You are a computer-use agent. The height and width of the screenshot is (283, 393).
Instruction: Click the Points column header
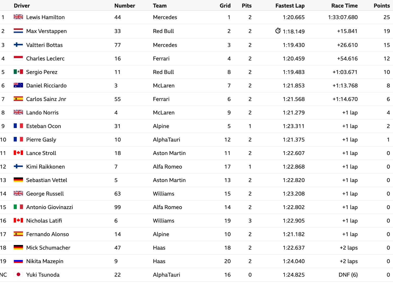click(x=382, y=6)
